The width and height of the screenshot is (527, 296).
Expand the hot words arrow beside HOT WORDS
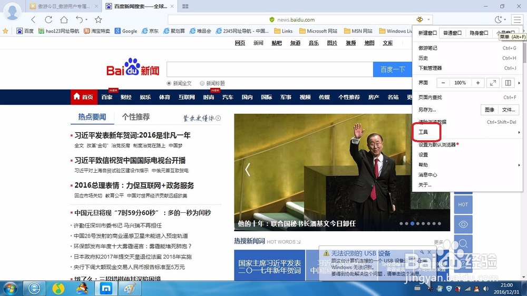[x=298, y=242]
